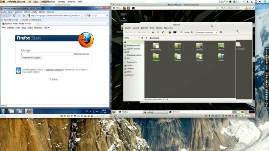269x151 pixels.
Task: Open the Přehled zpráv bookmark
Action: [x=35, y=20]
